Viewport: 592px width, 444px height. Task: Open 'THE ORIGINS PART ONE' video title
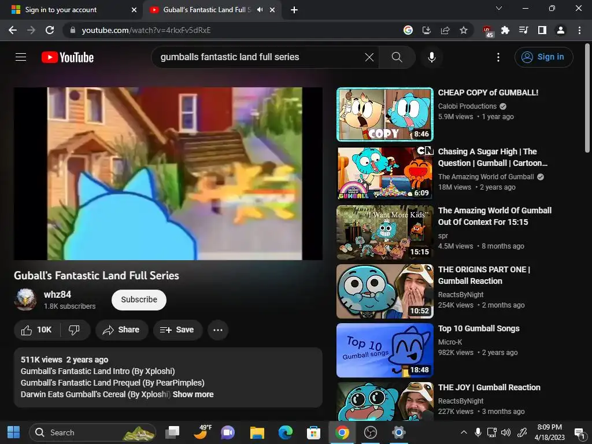(484, 275)
